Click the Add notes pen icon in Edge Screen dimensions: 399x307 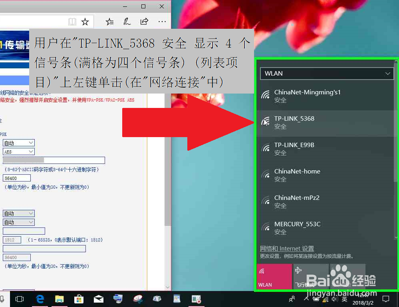click(x=127, y=22)
